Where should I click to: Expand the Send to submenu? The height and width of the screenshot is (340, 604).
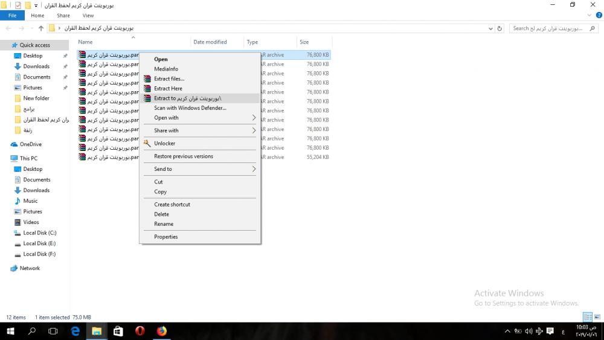(x=254, y=169)
